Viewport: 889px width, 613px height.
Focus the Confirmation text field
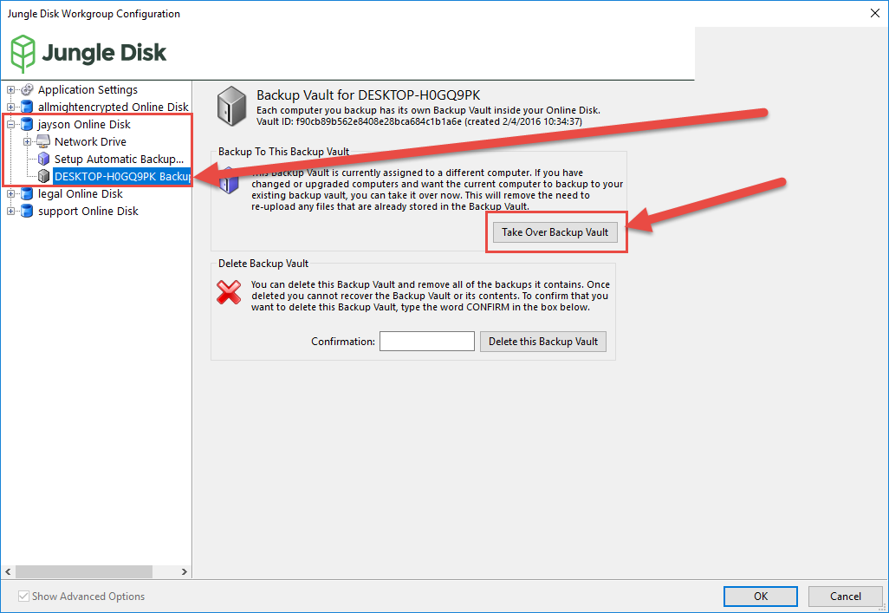pos(427,342)
